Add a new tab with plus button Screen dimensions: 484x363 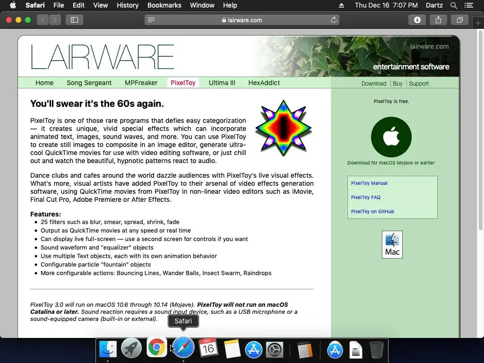click(x=478, y=23)
